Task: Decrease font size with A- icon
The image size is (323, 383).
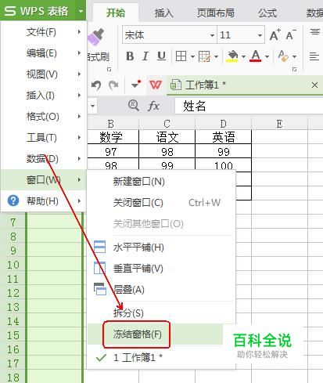Action: tap(291, 34)
